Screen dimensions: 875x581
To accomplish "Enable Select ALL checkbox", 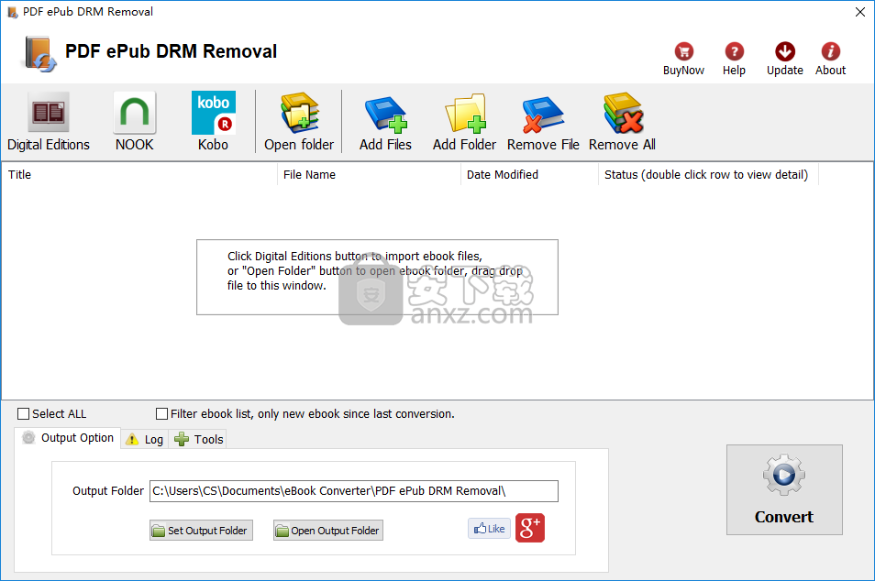I will pos(24,413).
